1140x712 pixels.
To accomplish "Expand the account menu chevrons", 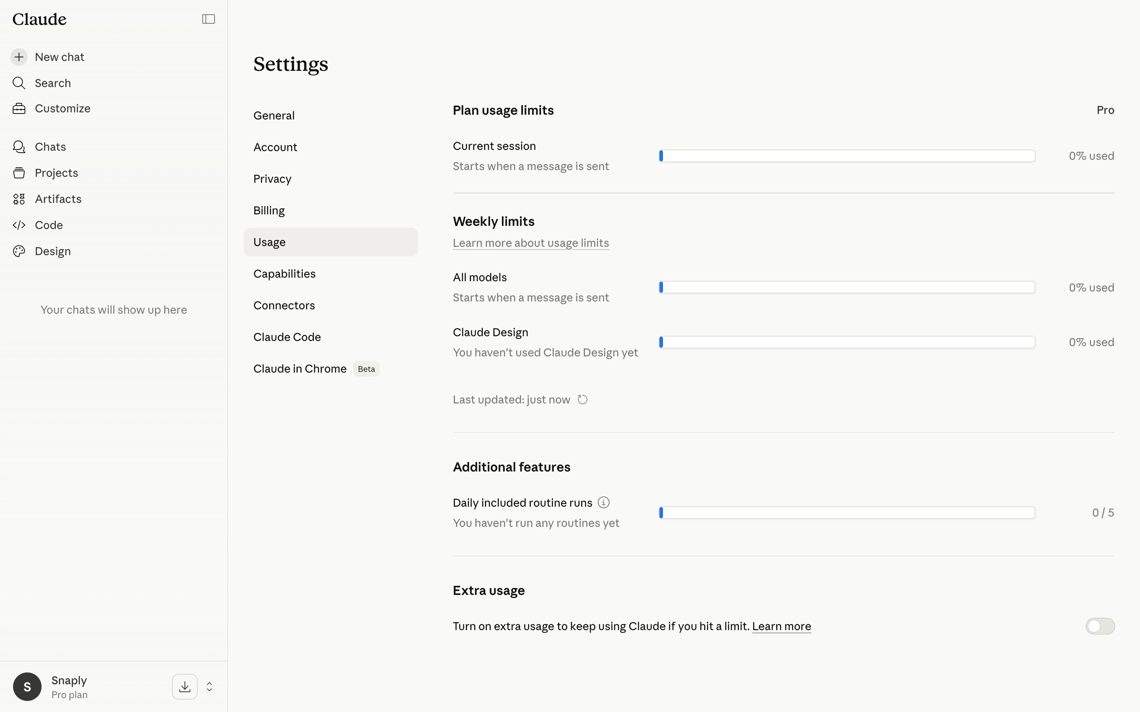I will 210,687.
